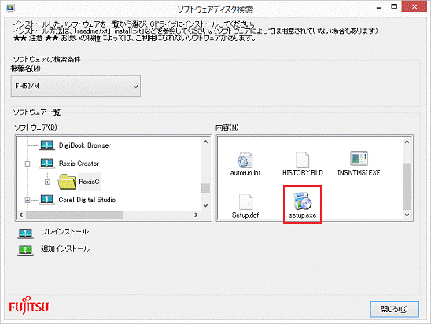Expand the RoxioC folder node
431x324 pixels.
click(47, 182)
